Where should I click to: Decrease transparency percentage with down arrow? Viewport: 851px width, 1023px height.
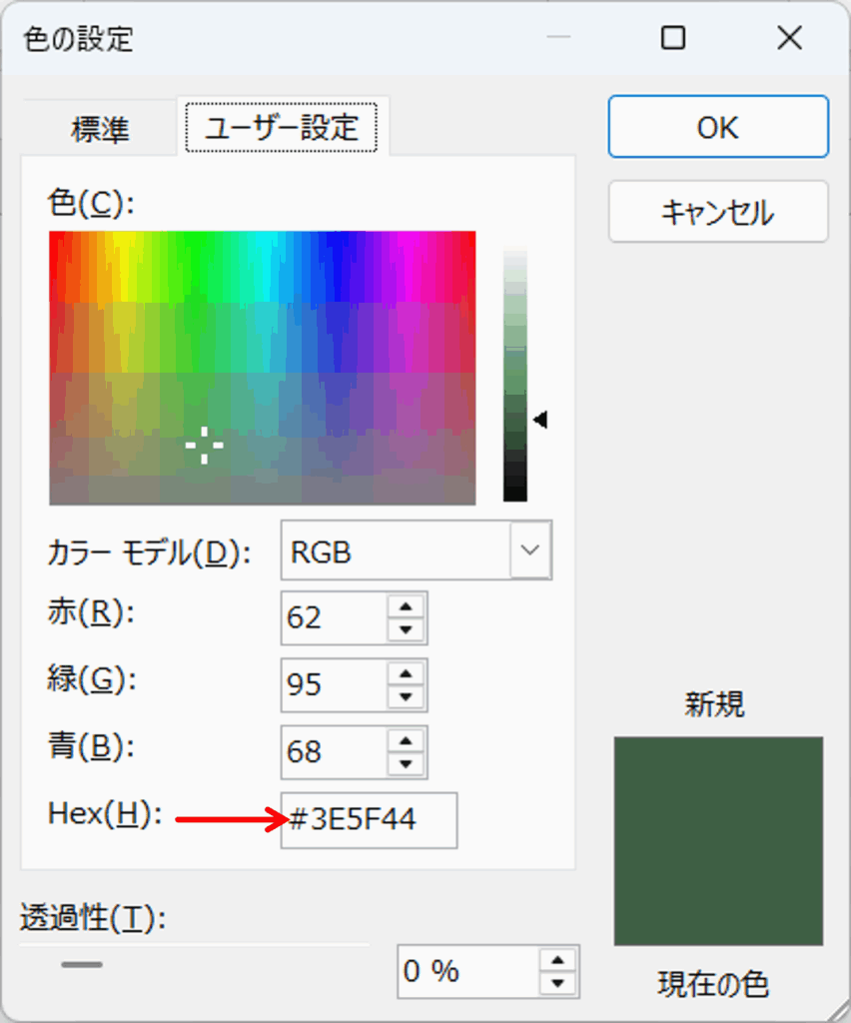[x=557, y=984]
